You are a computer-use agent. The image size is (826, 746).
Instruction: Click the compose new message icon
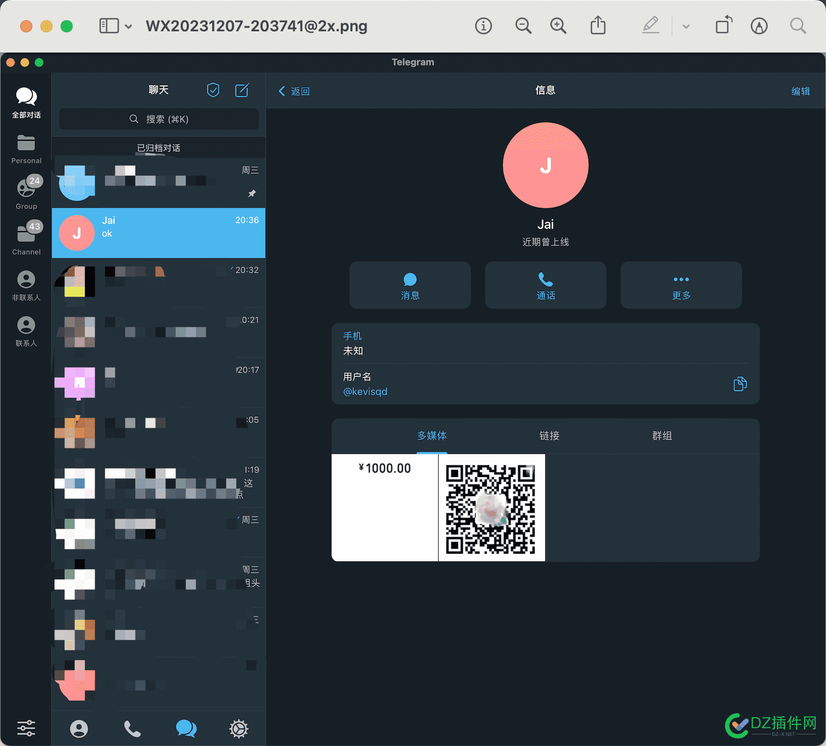[242, 90]
